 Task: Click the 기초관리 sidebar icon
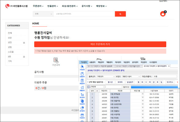pyautogui.click(x=82, y=67)
